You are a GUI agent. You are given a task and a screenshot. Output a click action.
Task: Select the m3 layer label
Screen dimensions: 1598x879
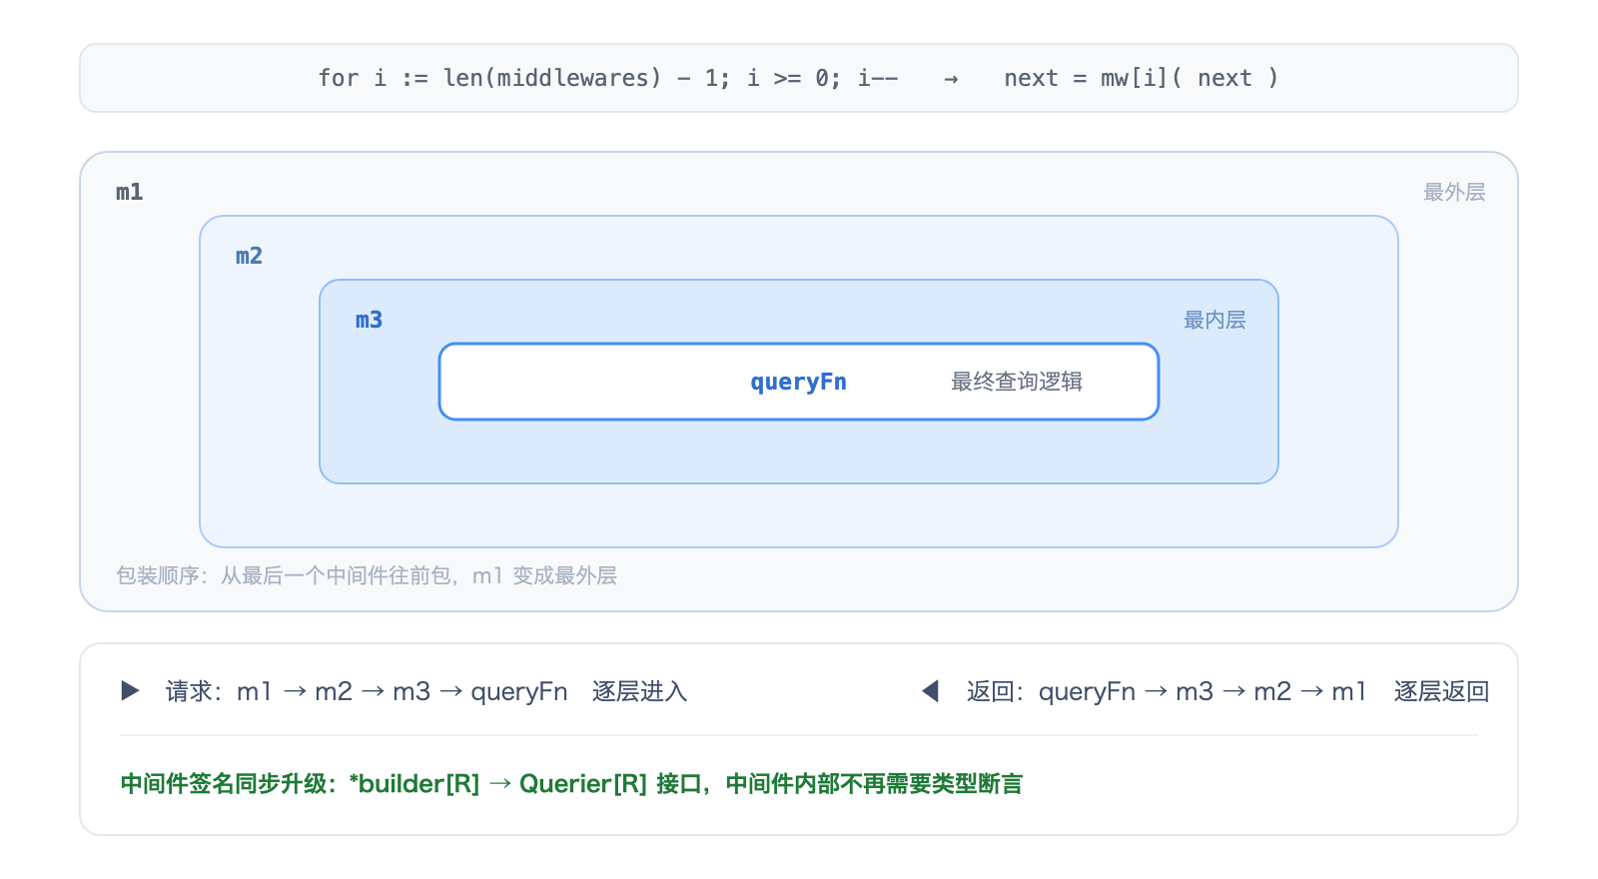[x=370, y=320]
